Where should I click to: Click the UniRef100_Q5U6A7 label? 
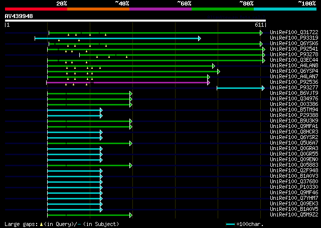[294, 143]
